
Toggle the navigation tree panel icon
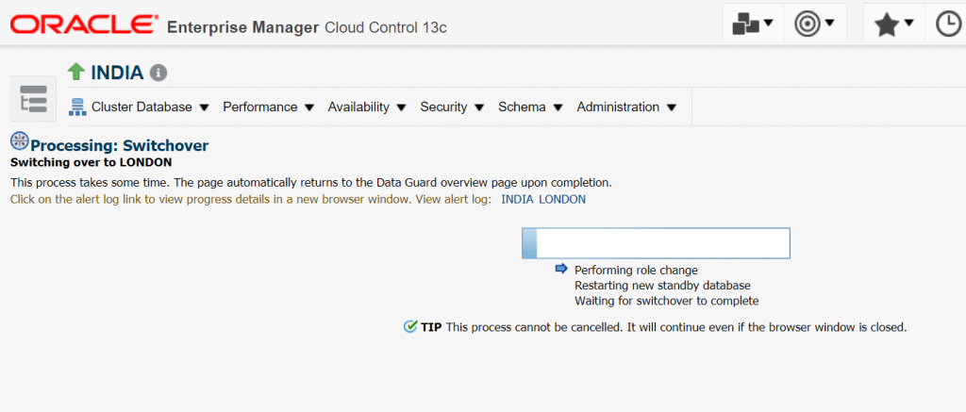[33, 99]
